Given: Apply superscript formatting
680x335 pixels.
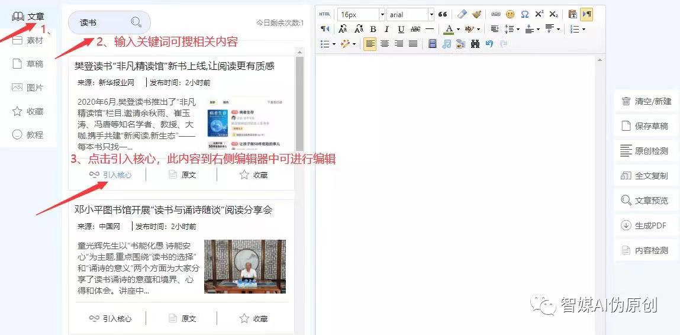Looking at the screenshot, I should [x=539, y=14].
